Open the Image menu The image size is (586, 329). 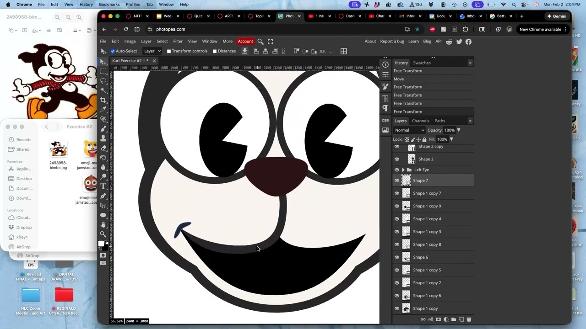(130, 42)
